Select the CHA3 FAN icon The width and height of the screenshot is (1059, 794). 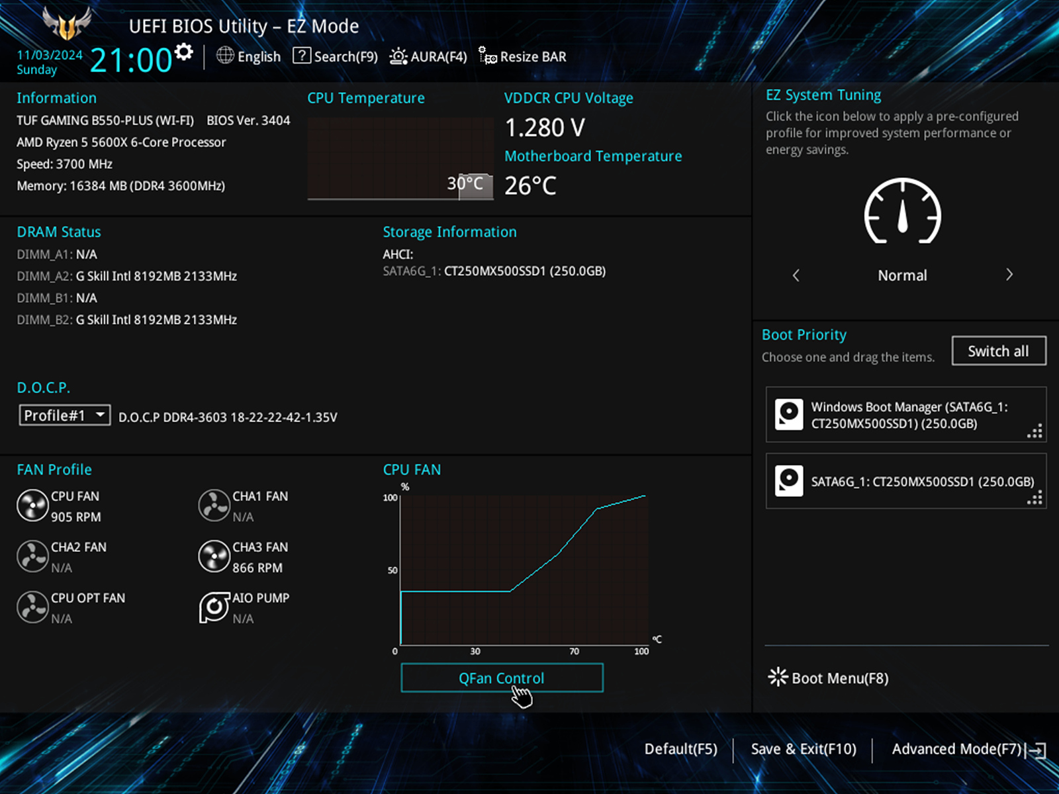click(x=214, y=556)
